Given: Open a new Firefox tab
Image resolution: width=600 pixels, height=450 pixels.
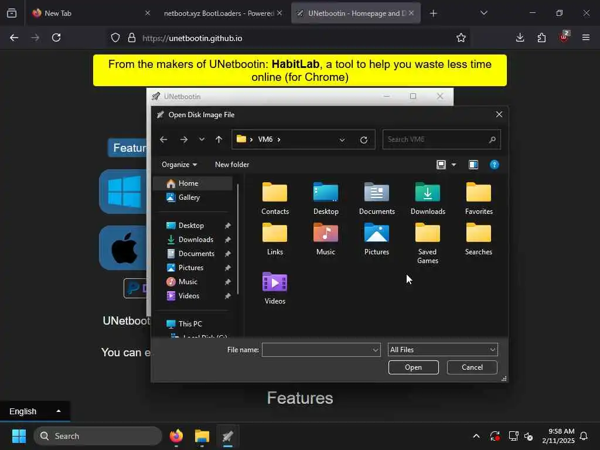Looking at the screenshot, I should pyautogui.click(x=433, y=13).
